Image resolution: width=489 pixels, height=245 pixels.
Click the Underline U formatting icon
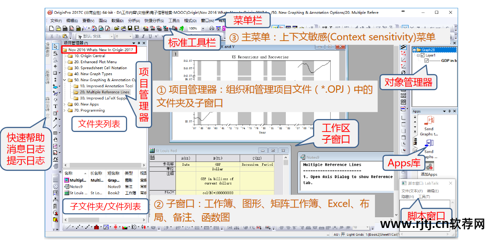[151, 36]
